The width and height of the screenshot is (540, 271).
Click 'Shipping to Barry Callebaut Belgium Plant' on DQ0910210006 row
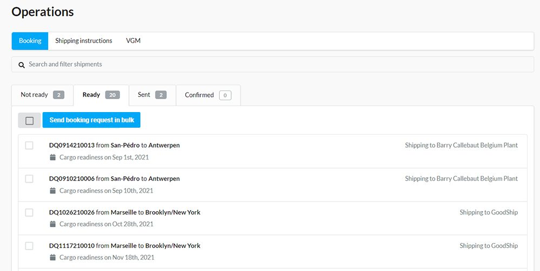[x=461, y=179]
